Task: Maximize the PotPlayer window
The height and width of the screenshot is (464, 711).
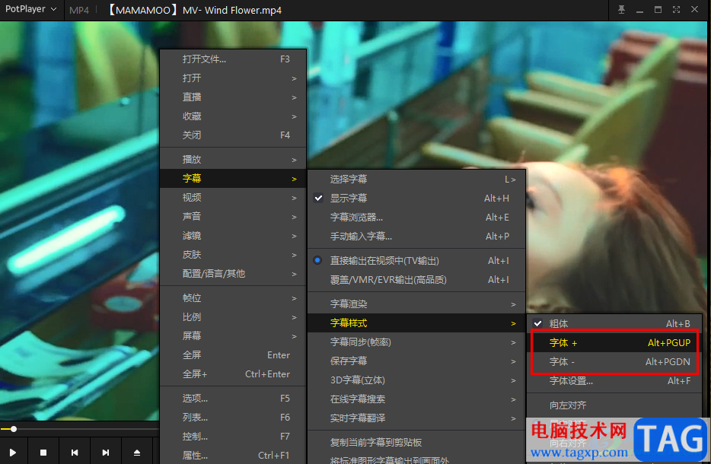Action: coord(658,10)
